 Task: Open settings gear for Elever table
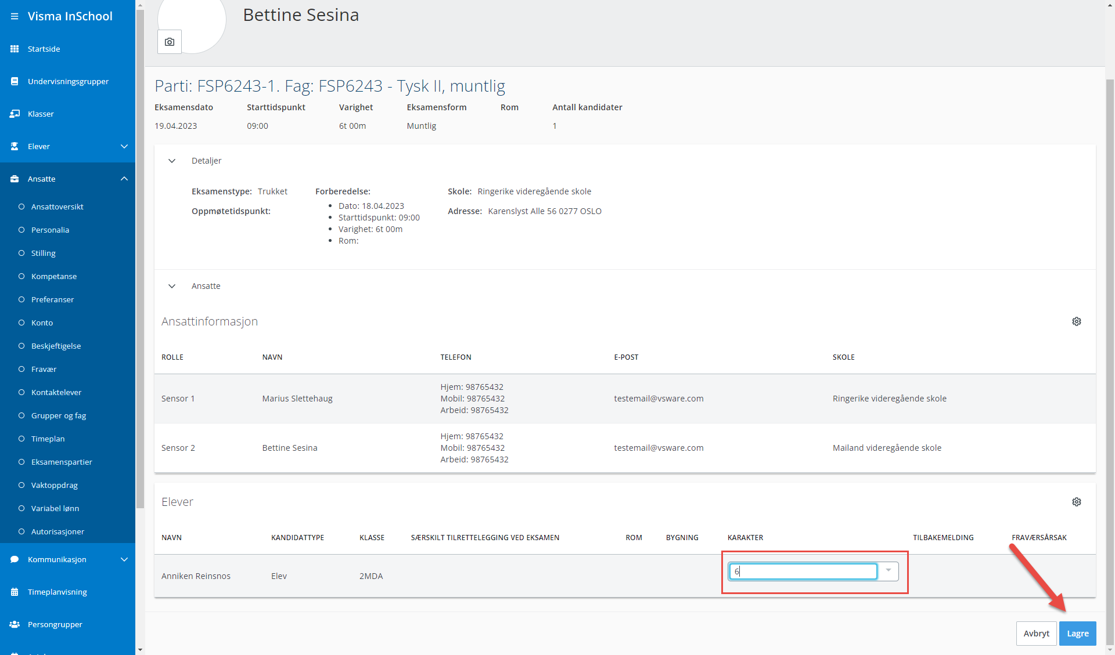coord(1076,502)
